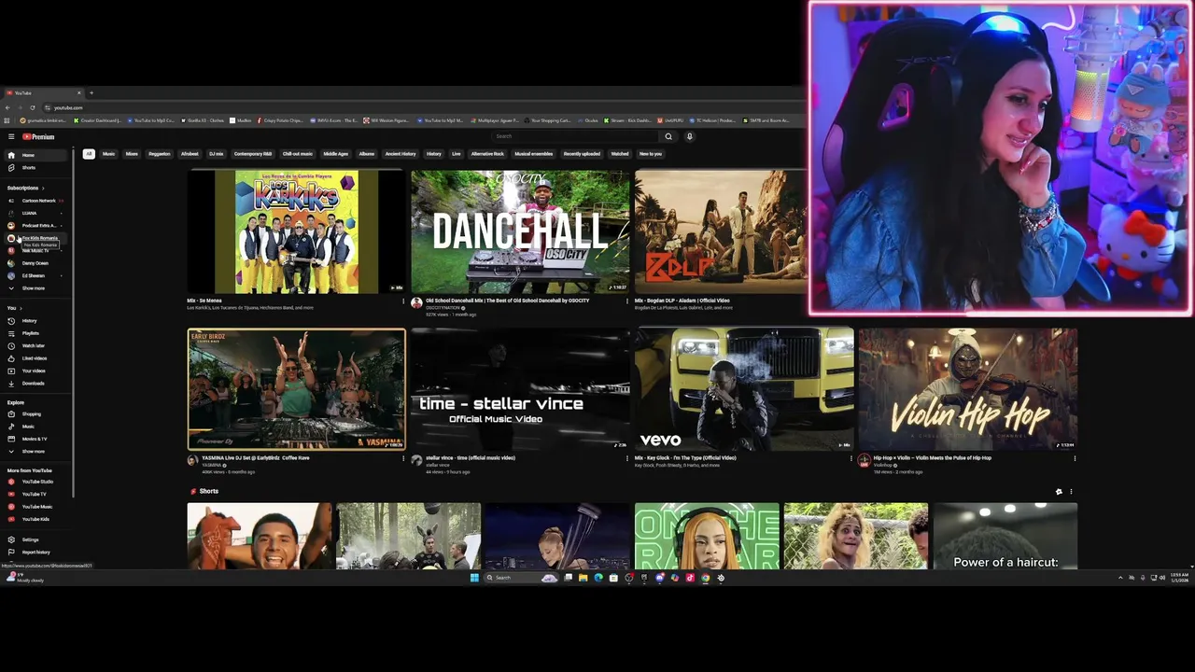
Task: Open Ed Sheeran subscription
Action: 34,275
